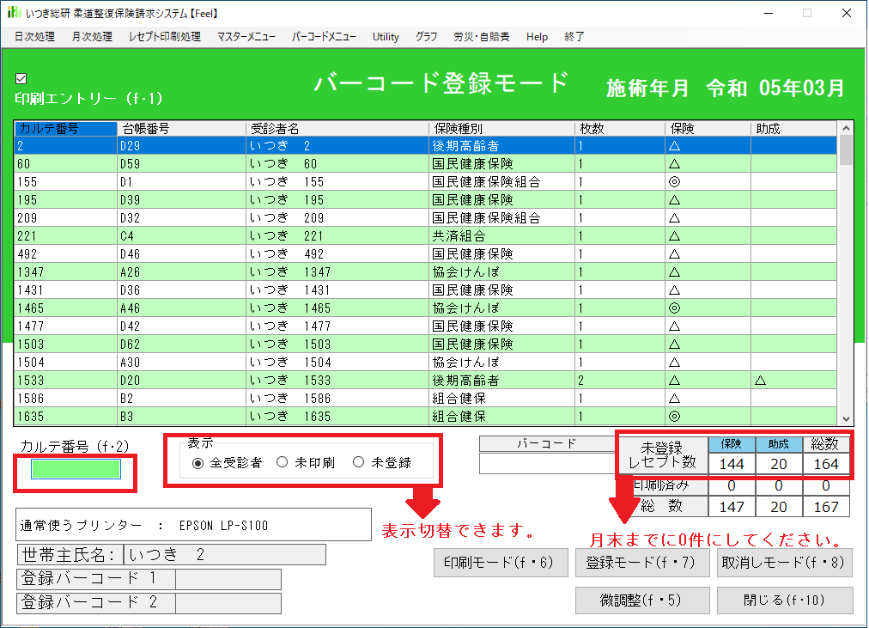The width and height of the screenshot is (869, 628).
Task: Click the triangle 助成 mark in row 1533
Action: tap(760, 381)
